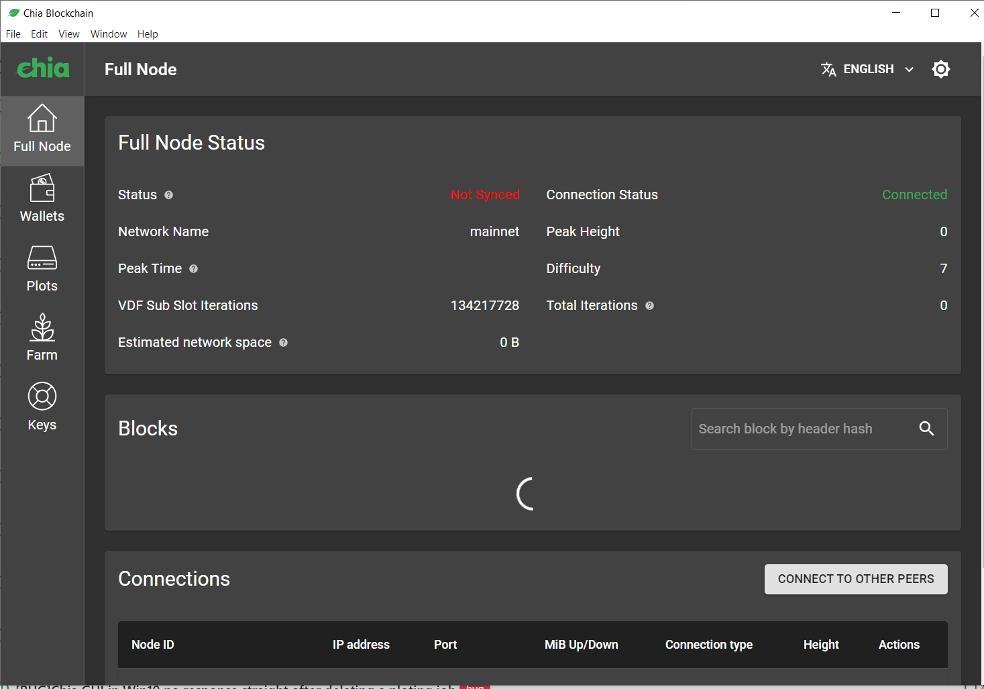Open the Window menu

pyautogui.click(x=108, y=34)
